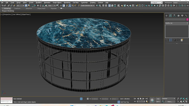
Task: Open the Graph Editors menu
Action: click(57, 3)
